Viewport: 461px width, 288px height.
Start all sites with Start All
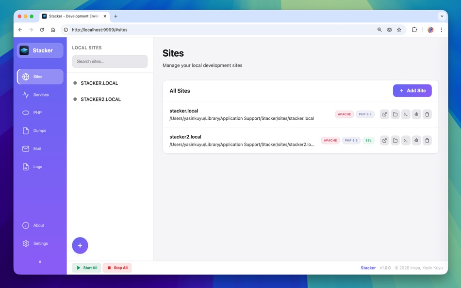86,267
